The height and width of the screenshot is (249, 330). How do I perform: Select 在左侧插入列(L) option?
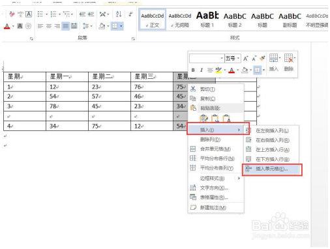coord(272,131)
